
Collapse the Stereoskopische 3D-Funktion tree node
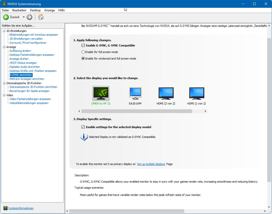point(4,83)
